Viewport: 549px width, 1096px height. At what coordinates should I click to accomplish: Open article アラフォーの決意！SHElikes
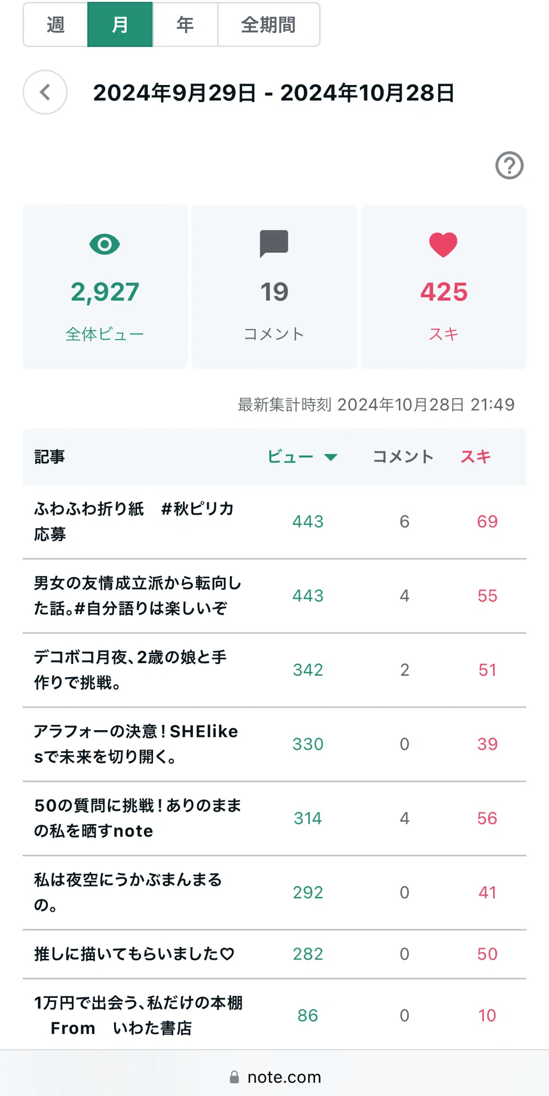tap(136, 744)
